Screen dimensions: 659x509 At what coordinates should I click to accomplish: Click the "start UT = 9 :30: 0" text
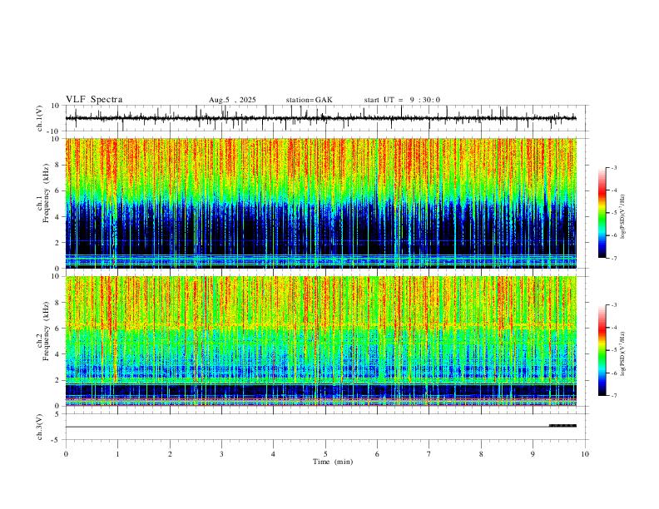point(402,100)
